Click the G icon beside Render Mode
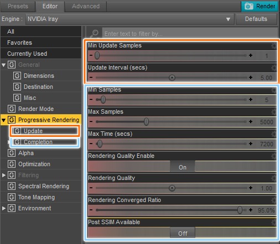Screen dimensions: 280x244 click(x=12, y=109)
